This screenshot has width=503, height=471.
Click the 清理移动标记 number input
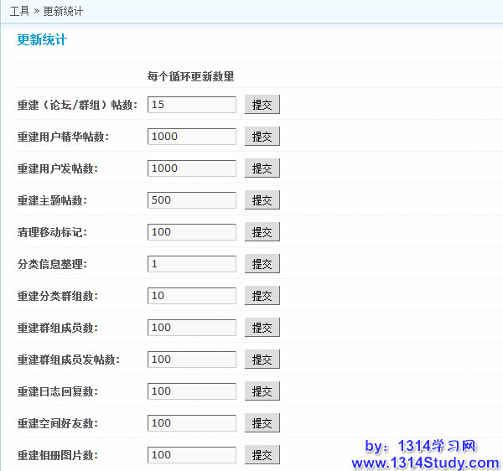[x=191, y=232]
